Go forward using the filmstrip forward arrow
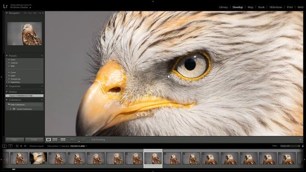This screenshot has height=172, width=306. pos(25,146)
